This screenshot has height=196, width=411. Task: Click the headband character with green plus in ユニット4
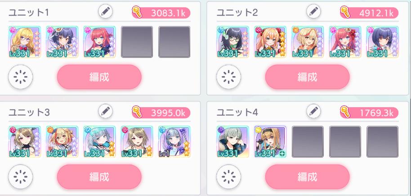[270, 142]
